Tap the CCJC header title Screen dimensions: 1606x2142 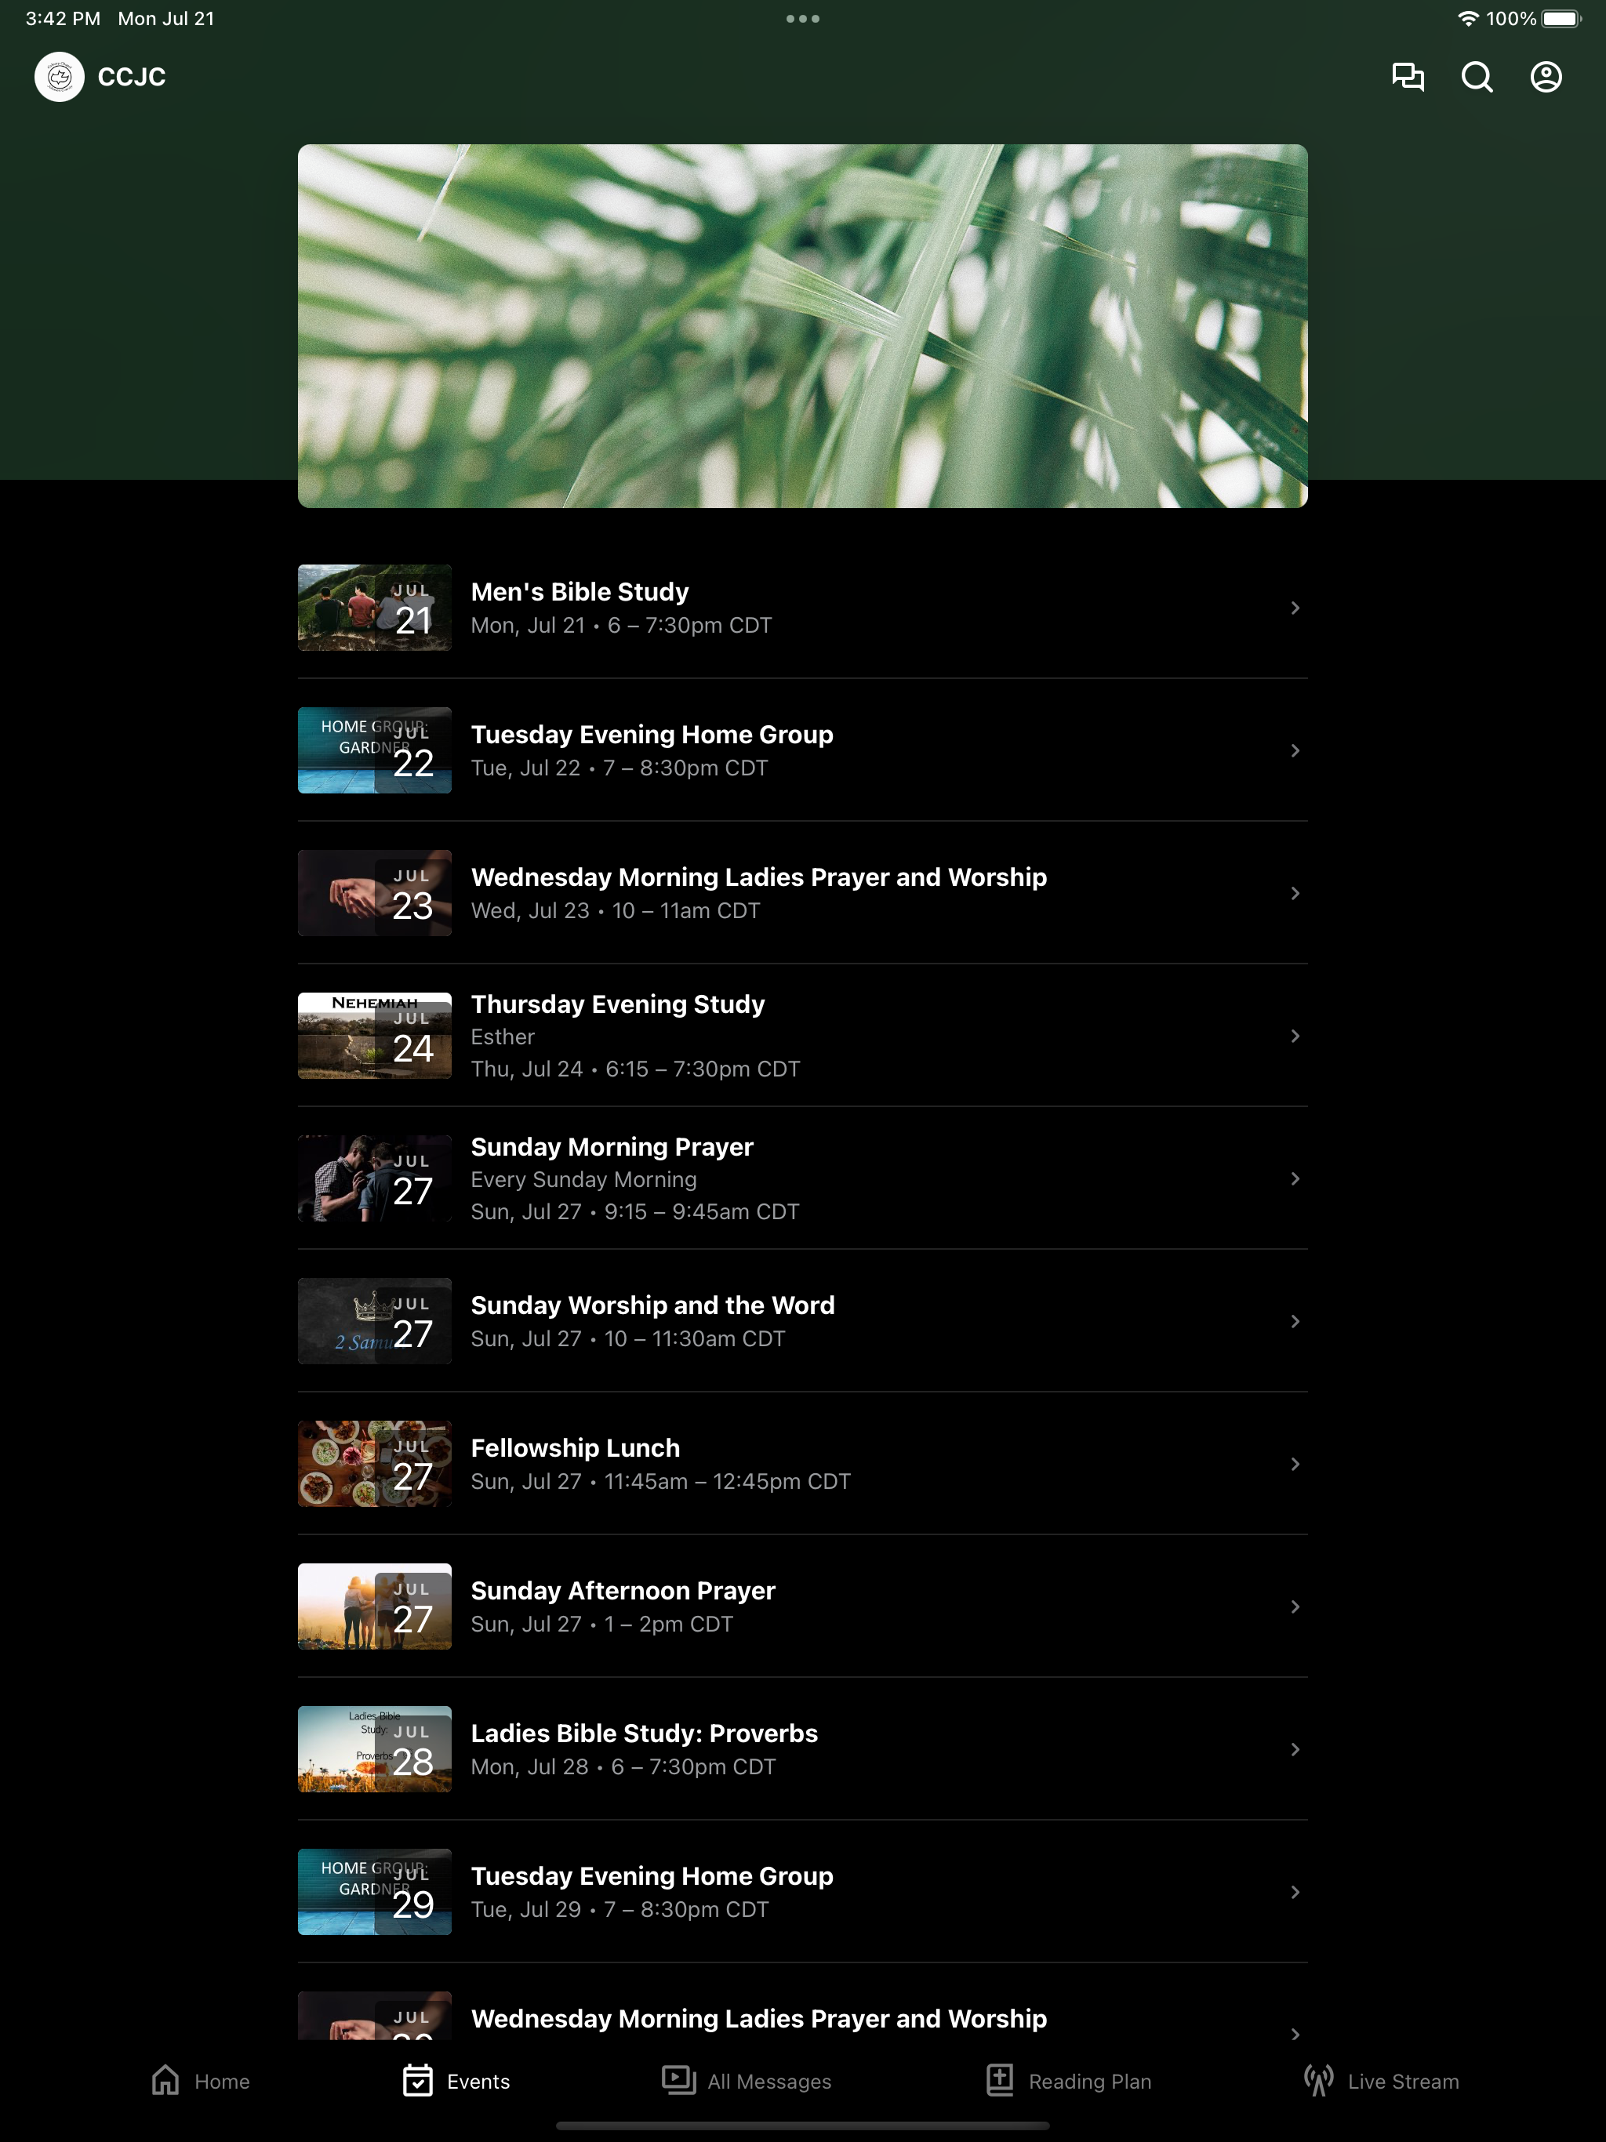132,77
